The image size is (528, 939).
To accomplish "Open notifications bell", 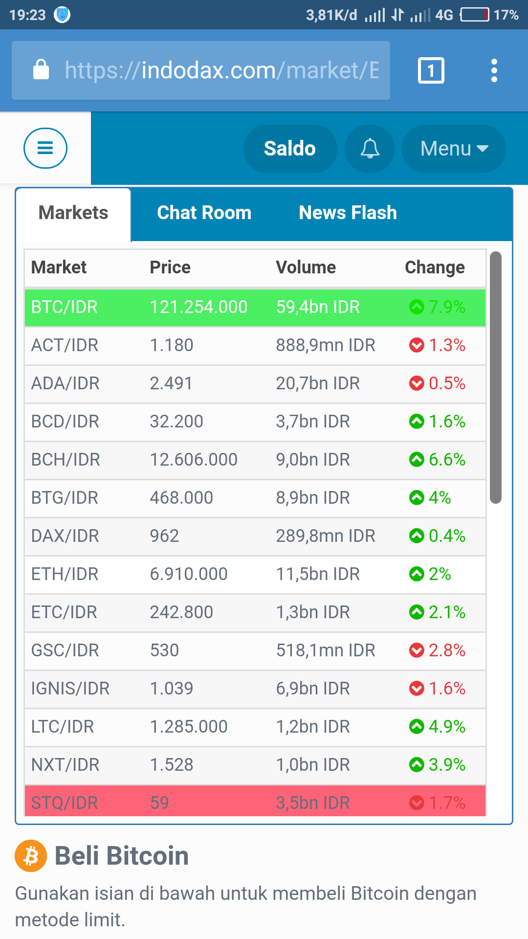I will point(370,149).
